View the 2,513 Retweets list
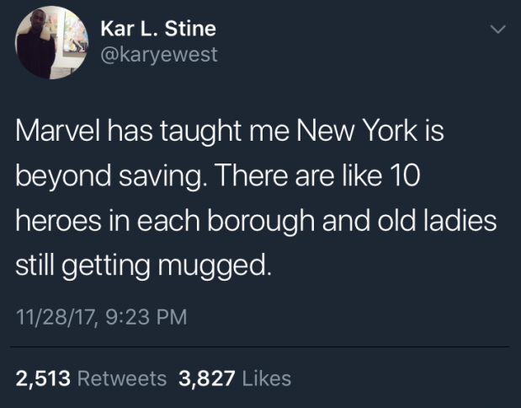Screen dimensions: 521x408 pyautogui.click(x=91, y=378)
